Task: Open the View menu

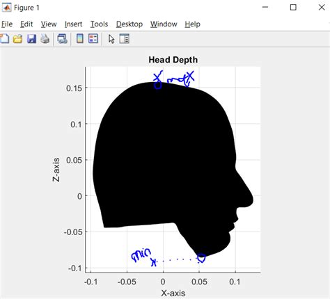Action: click(49, 24)
